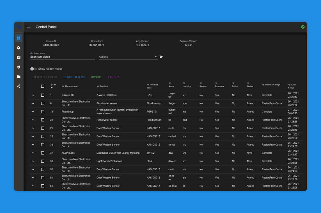Open the Debug bug icon in sidebar
Image resolution: width=321 pixels, height=213 pixels.
(x=19, y=67)
